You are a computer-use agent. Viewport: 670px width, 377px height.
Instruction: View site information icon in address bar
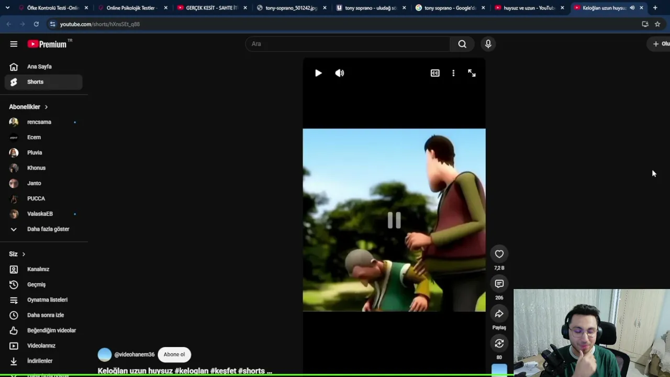tap(52, 24)
